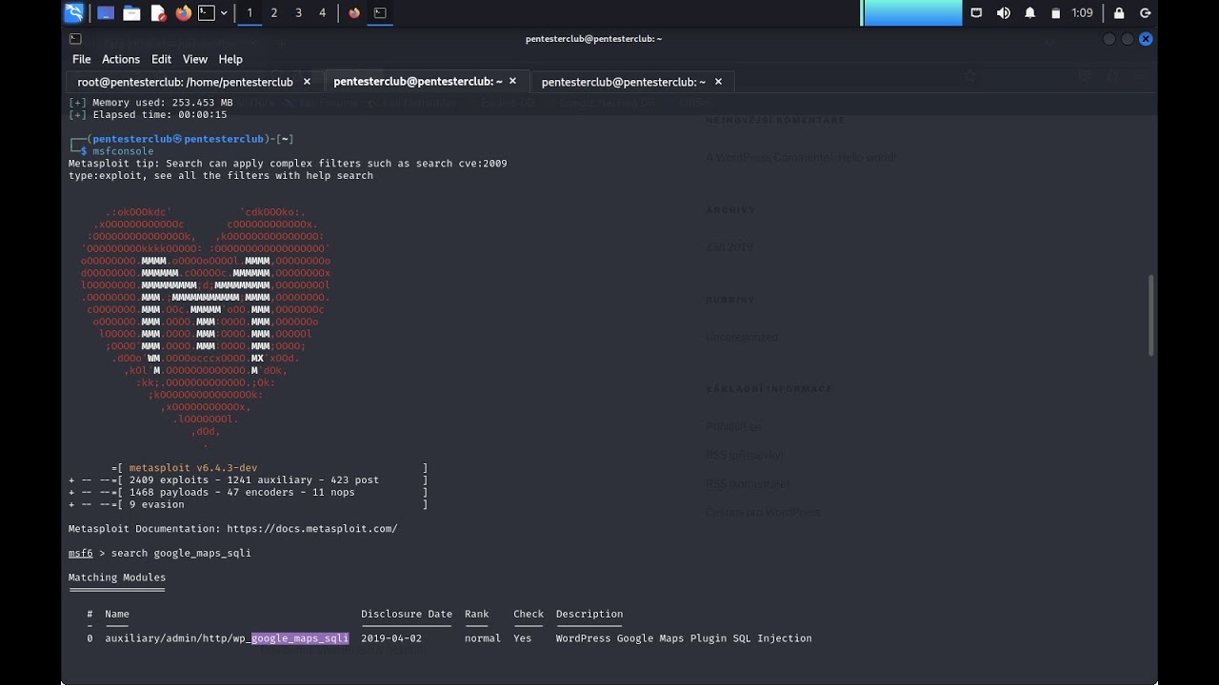Click the terminal vertical scrollbar
Screen dimensions: 1219x685
[1151, 317]
